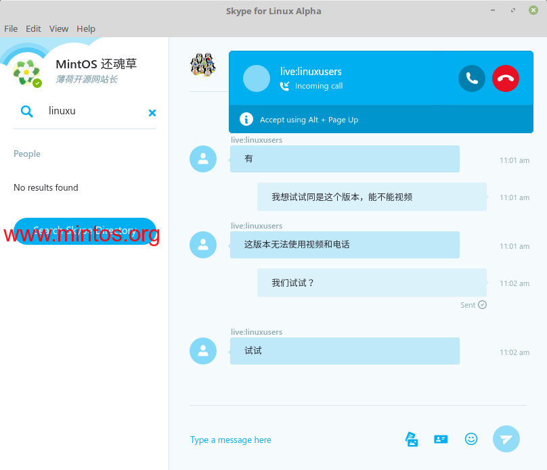
Task: Open the emoticon smiley picker
Action: click(x=471, y=439)
